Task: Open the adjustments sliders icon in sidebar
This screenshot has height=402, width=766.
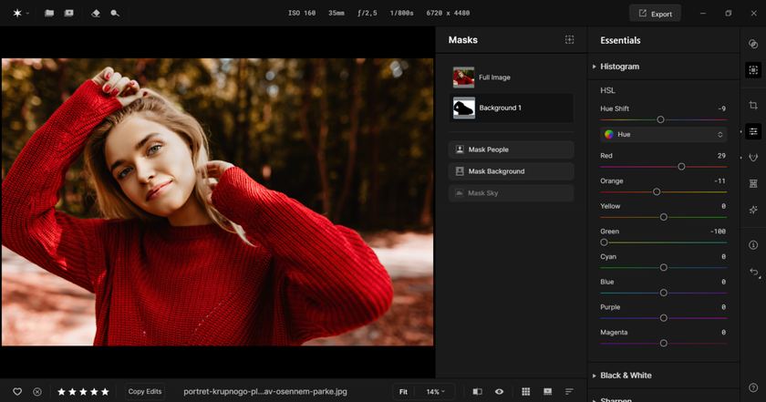Action: [x=753, y=131]
